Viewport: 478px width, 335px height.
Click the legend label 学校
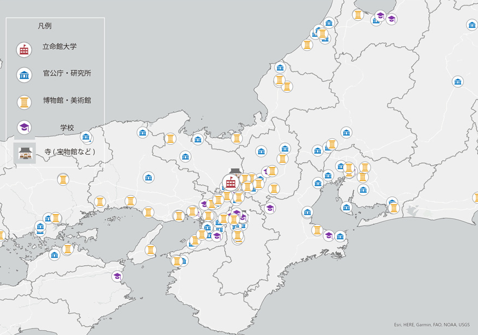point(67,128)
